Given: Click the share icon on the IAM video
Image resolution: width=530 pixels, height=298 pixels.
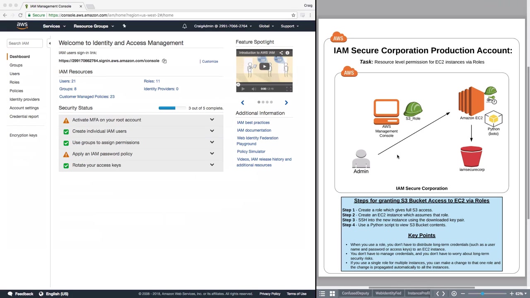Looking at the screenshot, I should [x=281, y=53].
